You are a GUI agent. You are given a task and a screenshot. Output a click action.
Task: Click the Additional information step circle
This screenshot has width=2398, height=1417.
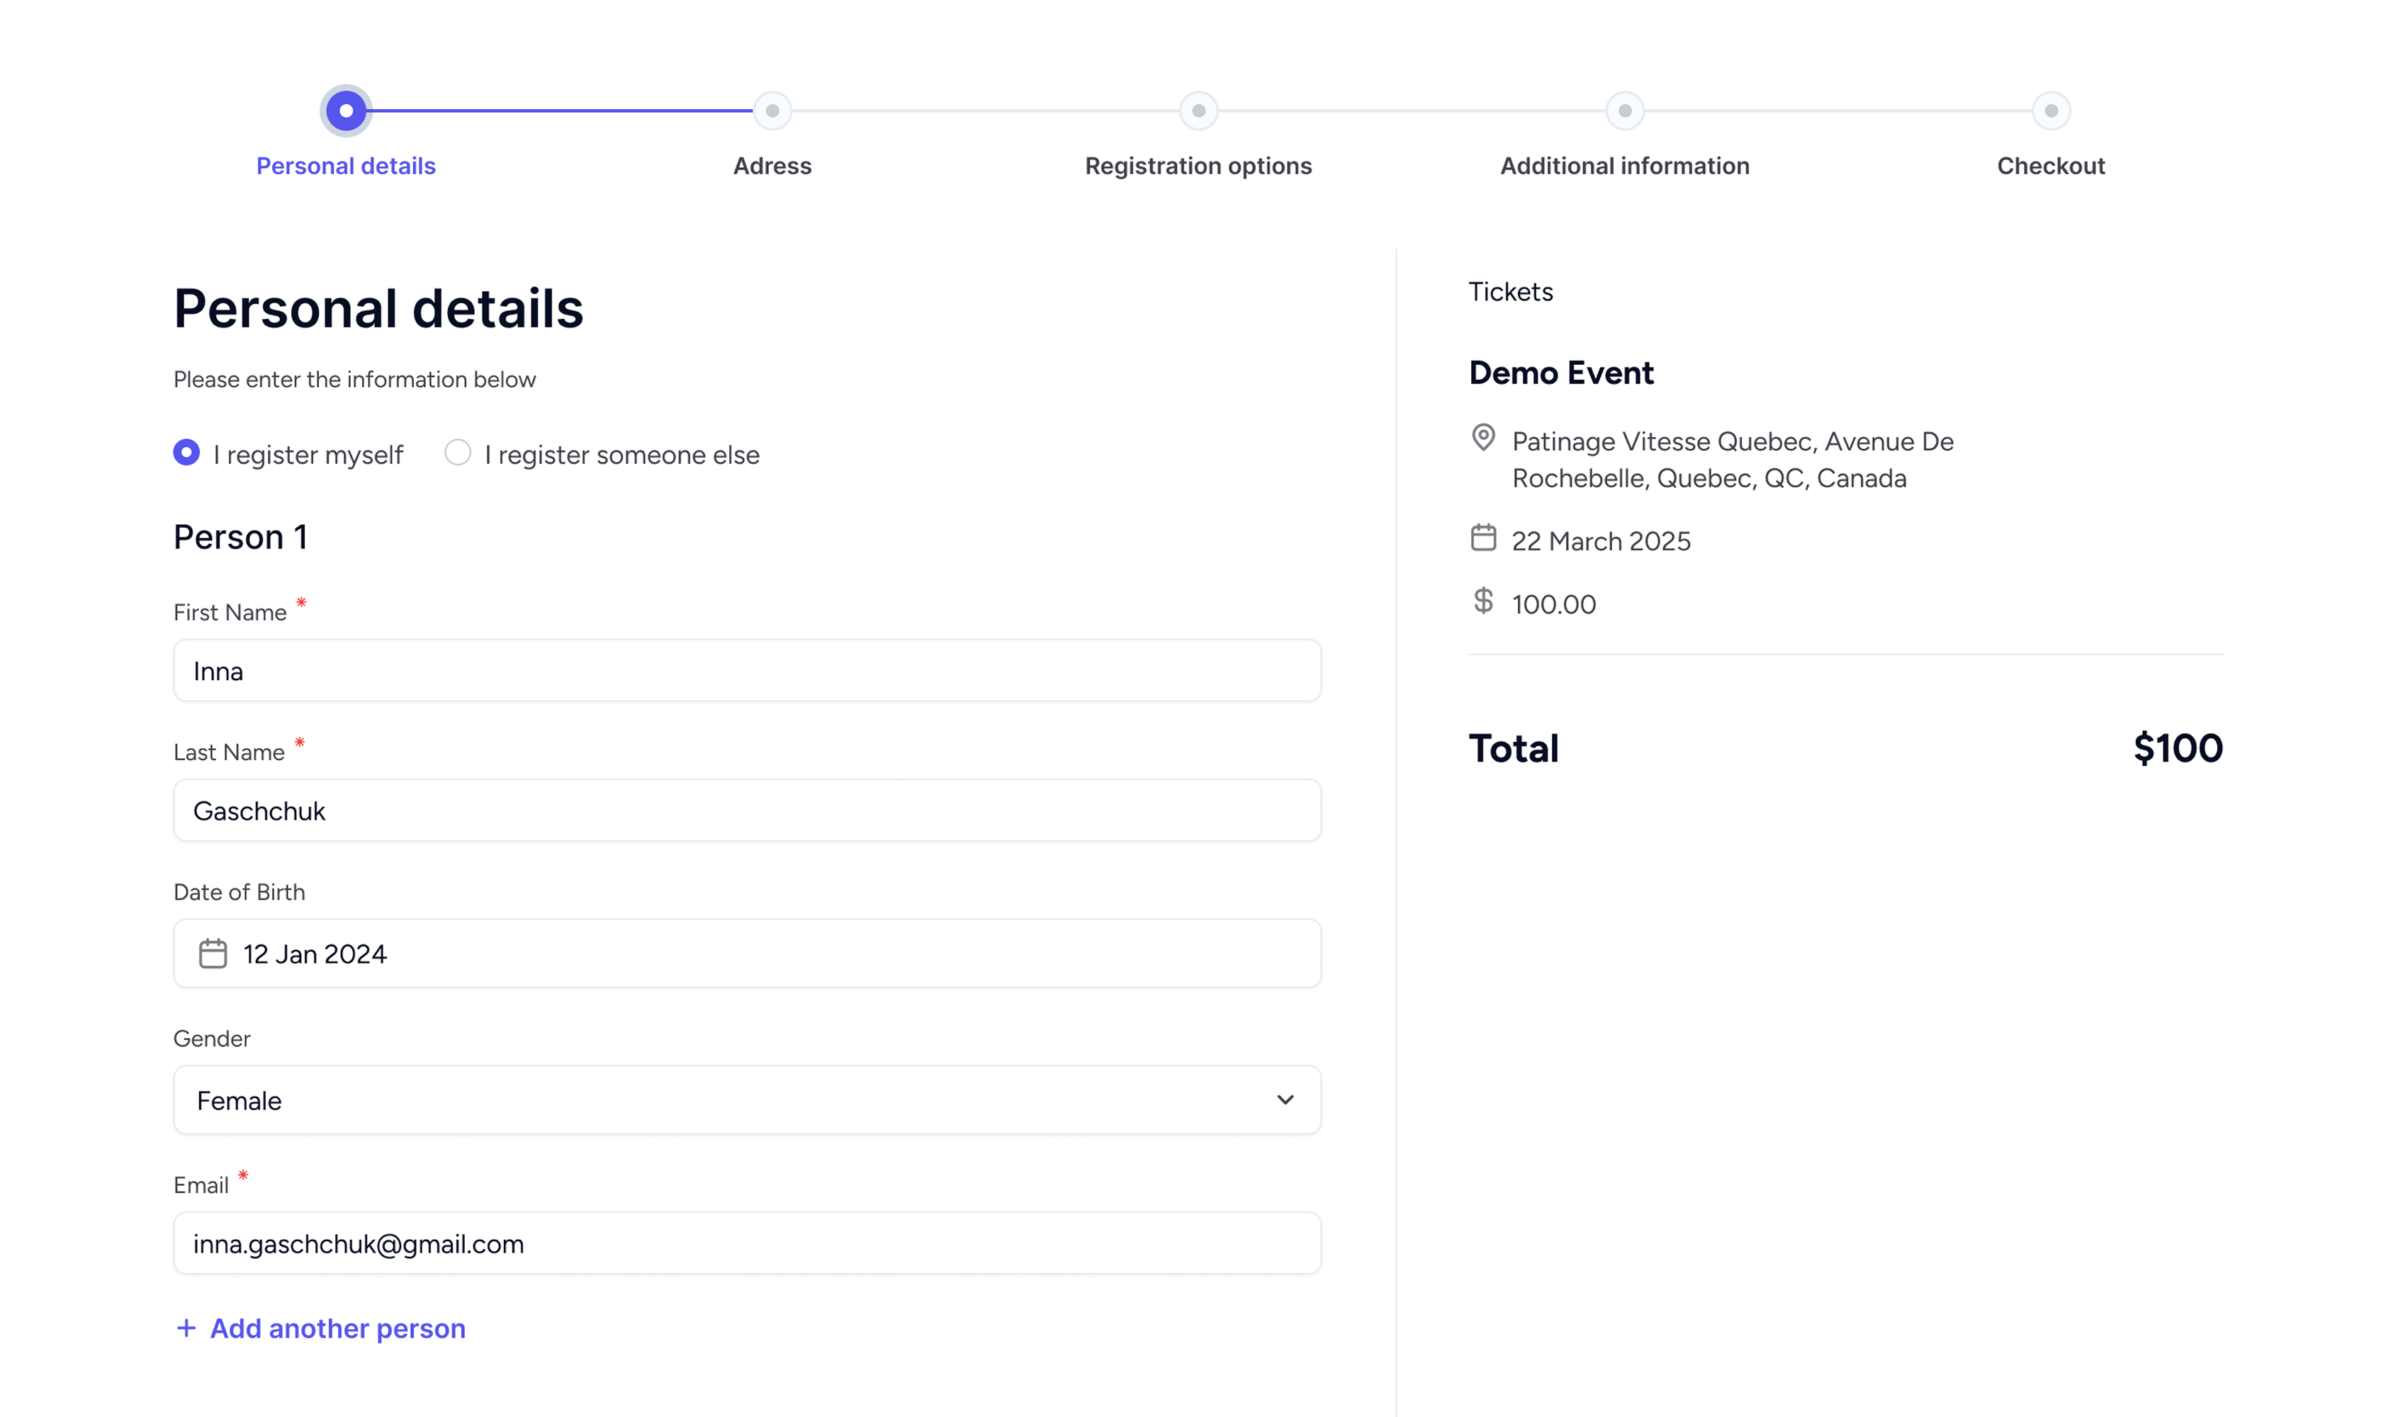click(x=1624, y=111)
